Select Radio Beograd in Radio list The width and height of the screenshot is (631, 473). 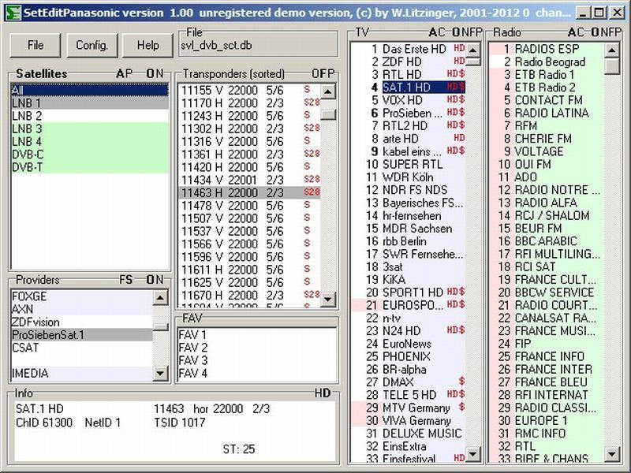pos(547,62)
